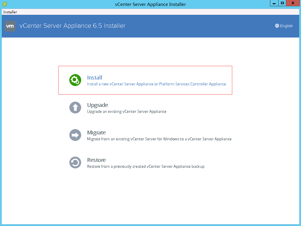Click 'Migrate from an existing vCenter Server' description
The width and height of the screenshot is (301, 226).
point(159,139)
